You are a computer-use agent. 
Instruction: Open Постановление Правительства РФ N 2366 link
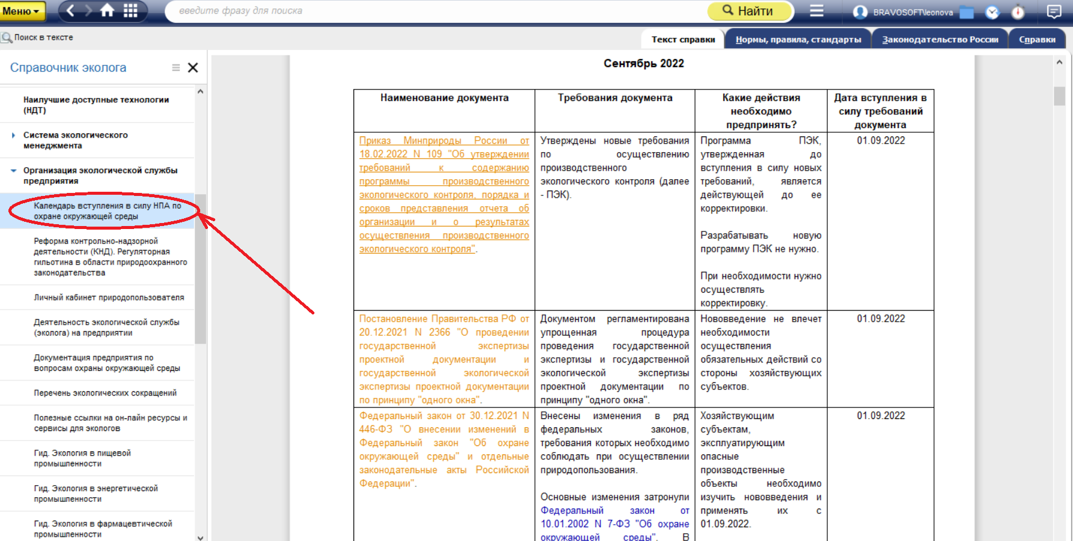click(444, 359)
